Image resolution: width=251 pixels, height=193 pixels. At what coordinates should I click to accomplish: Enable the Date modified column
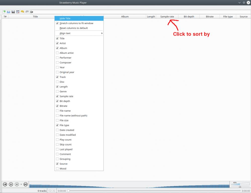[x=57, y=135]
